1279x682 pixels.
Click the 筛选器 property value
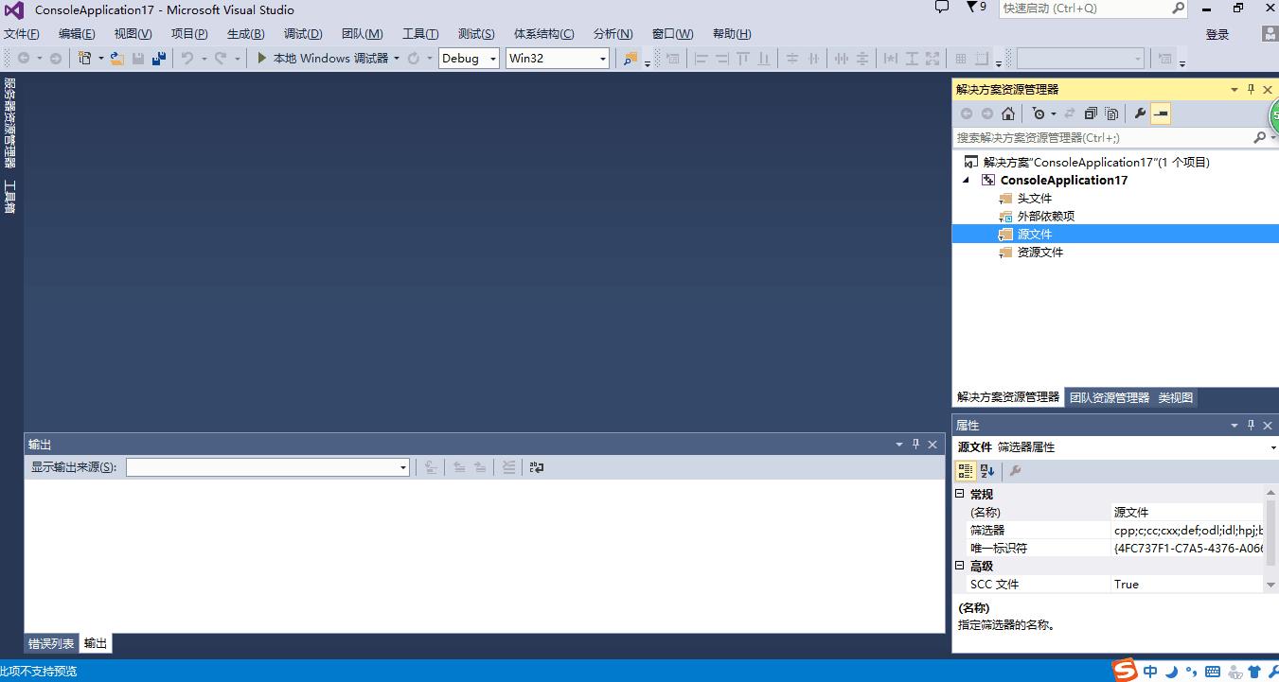1188,530
